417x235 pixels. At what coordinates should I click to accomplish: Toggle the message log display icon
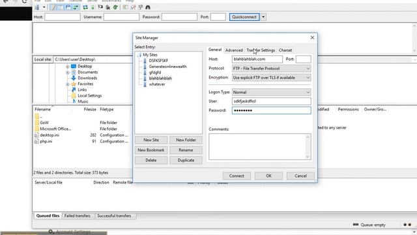tap(53, 7)
